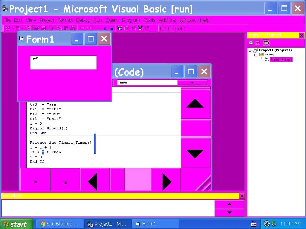306x229 pixels.
Task: Switch to Site Blocked Chrome taskbar item
Action: tap(59, 224)
